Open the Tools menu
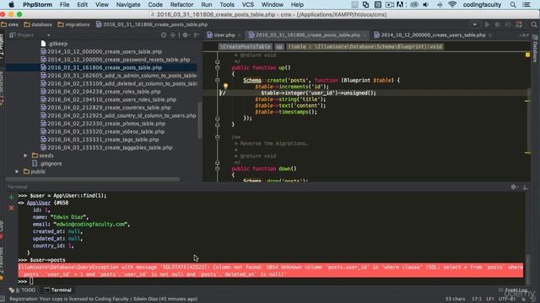The image size is (540, 303). click(227, 4)
